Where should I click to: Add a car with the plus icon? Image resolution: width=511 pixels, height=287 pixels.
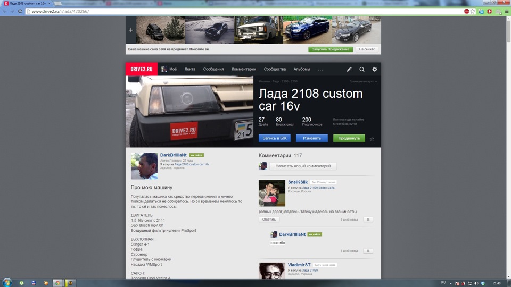131,30
